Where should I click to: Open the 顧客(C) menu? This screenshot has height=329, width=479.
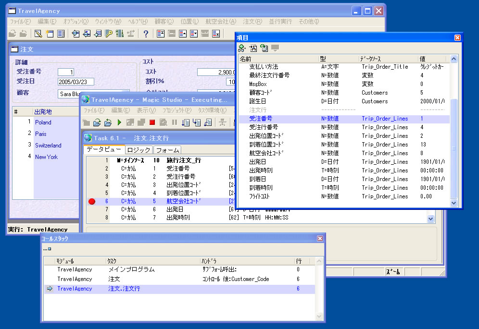(164, 21)
